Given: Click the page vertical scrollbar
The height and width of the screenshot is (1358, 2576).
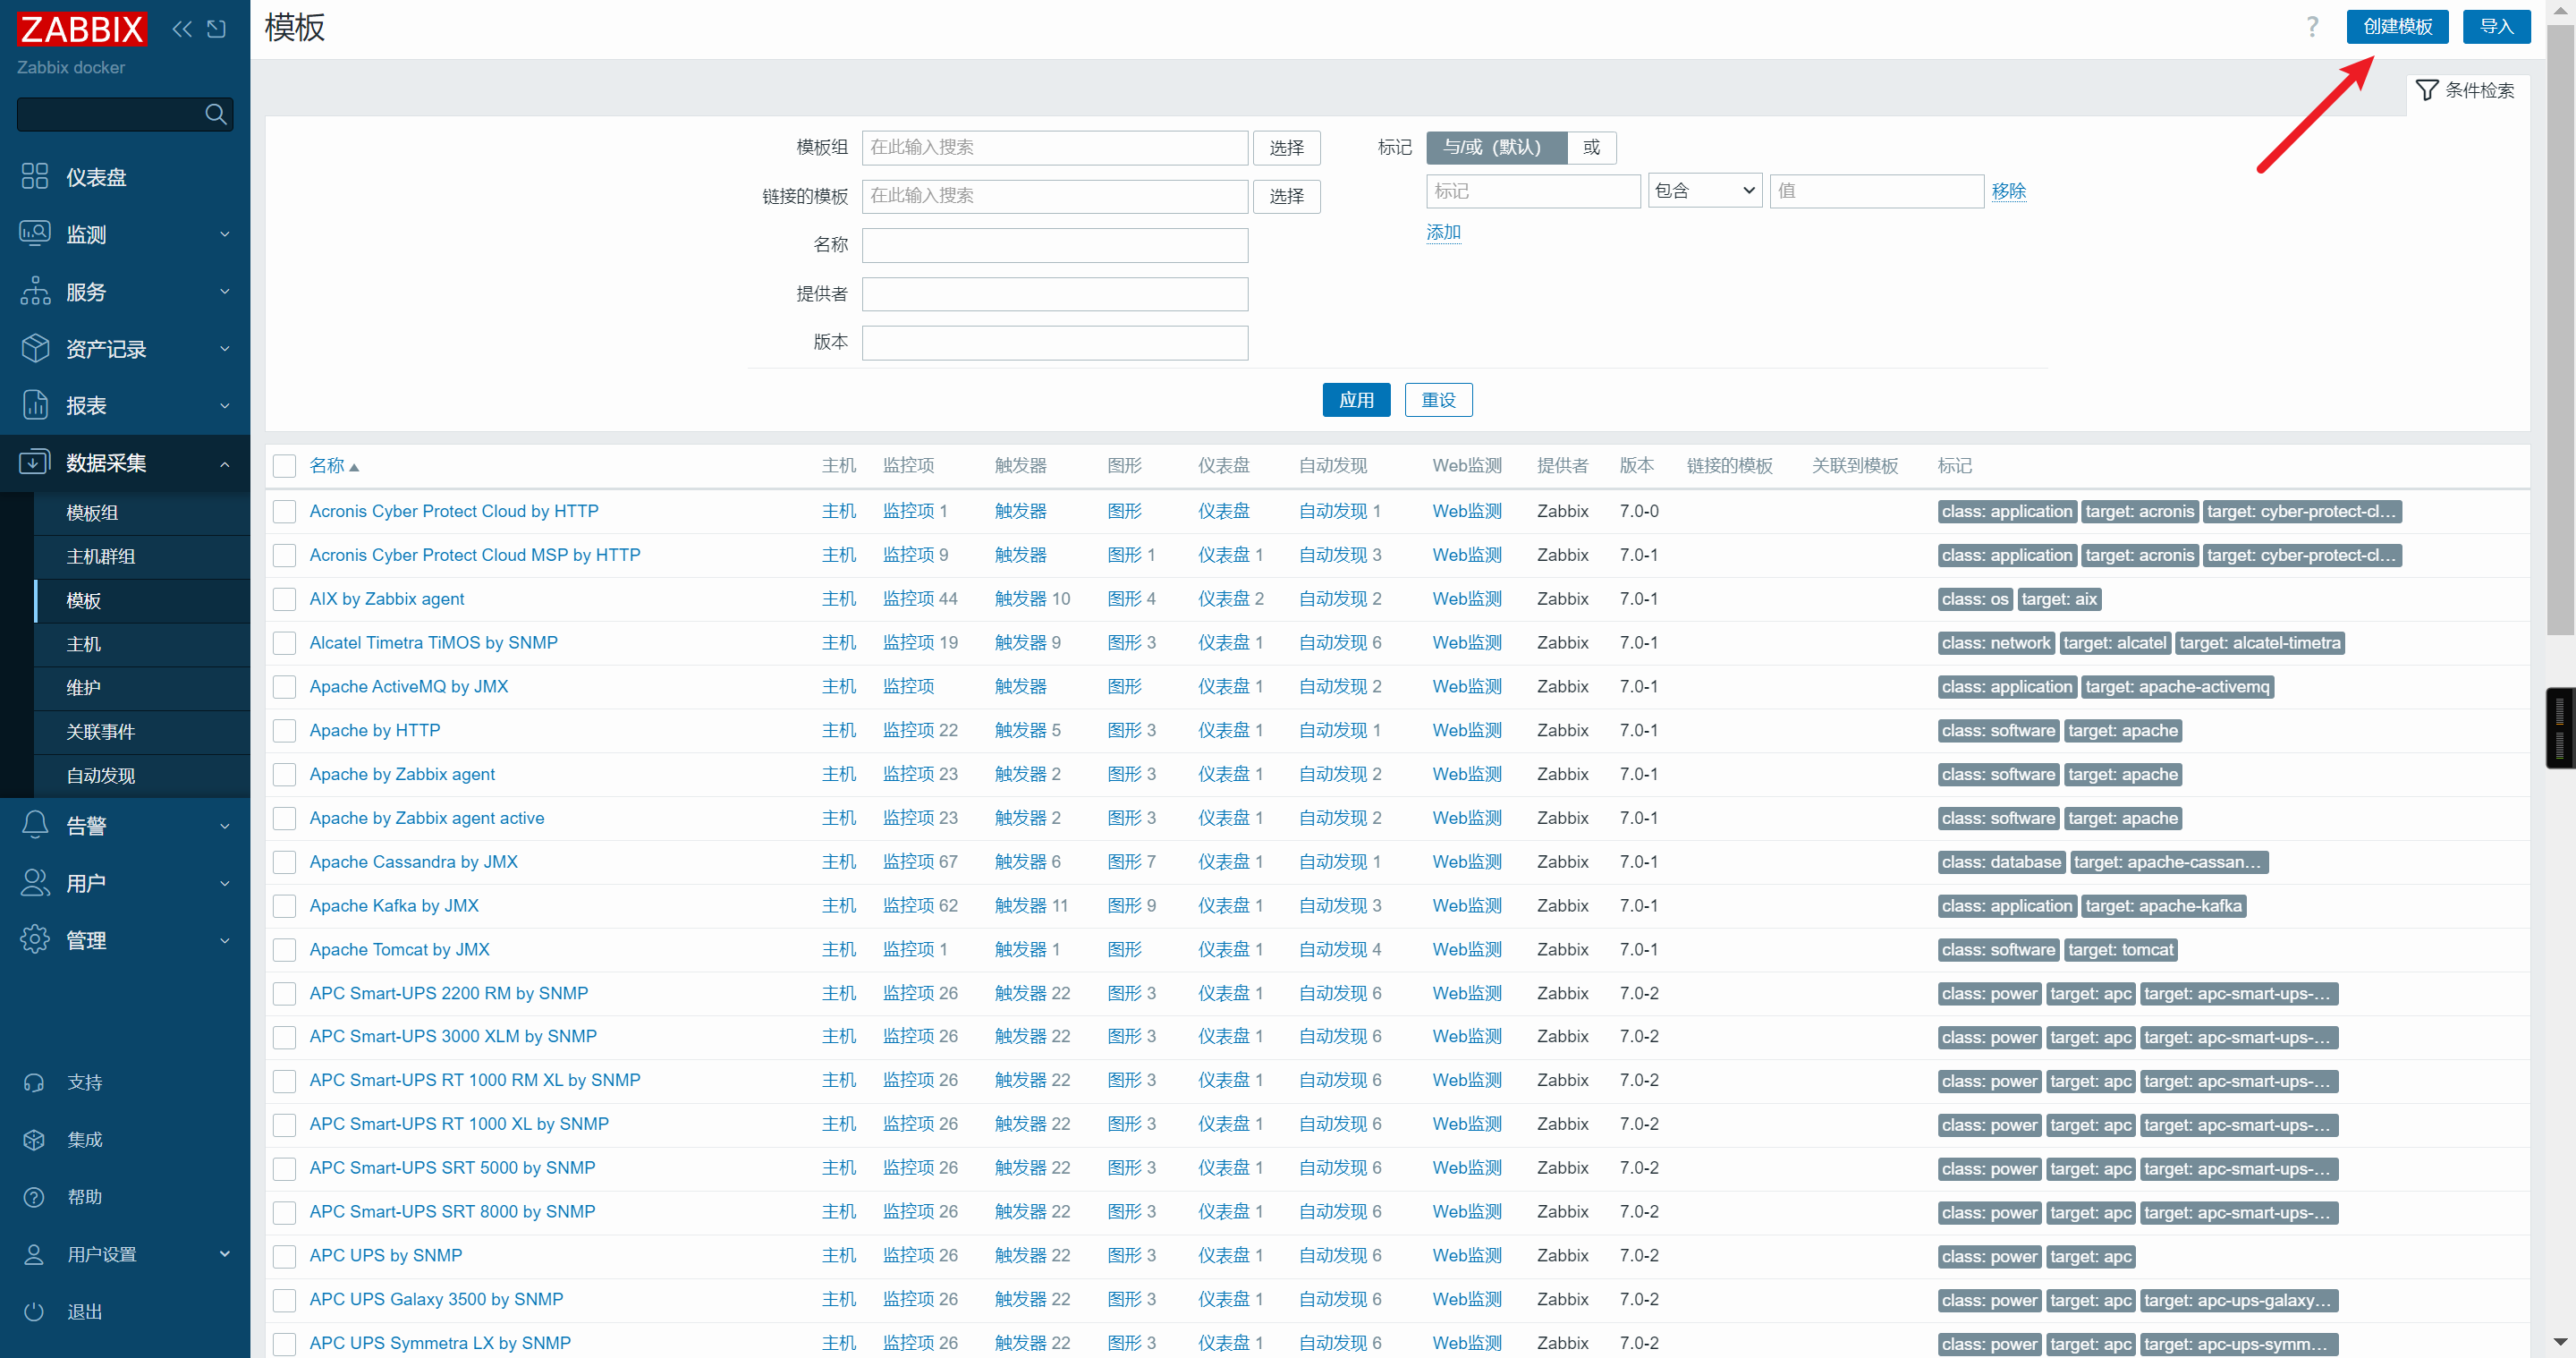Looking at the screenshot, I should pos(2560,330).
